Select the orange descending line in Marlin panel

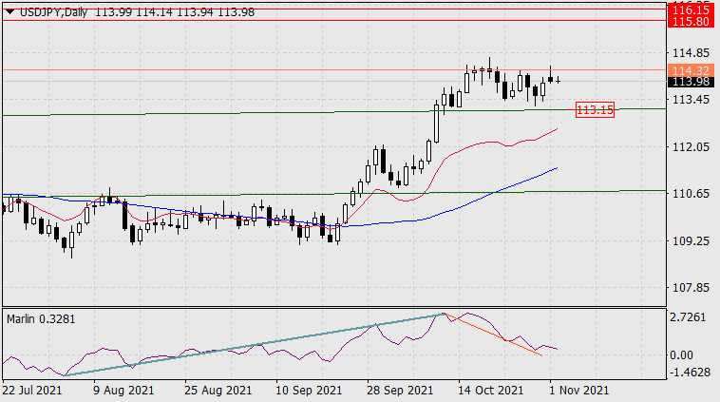[494, 335]
